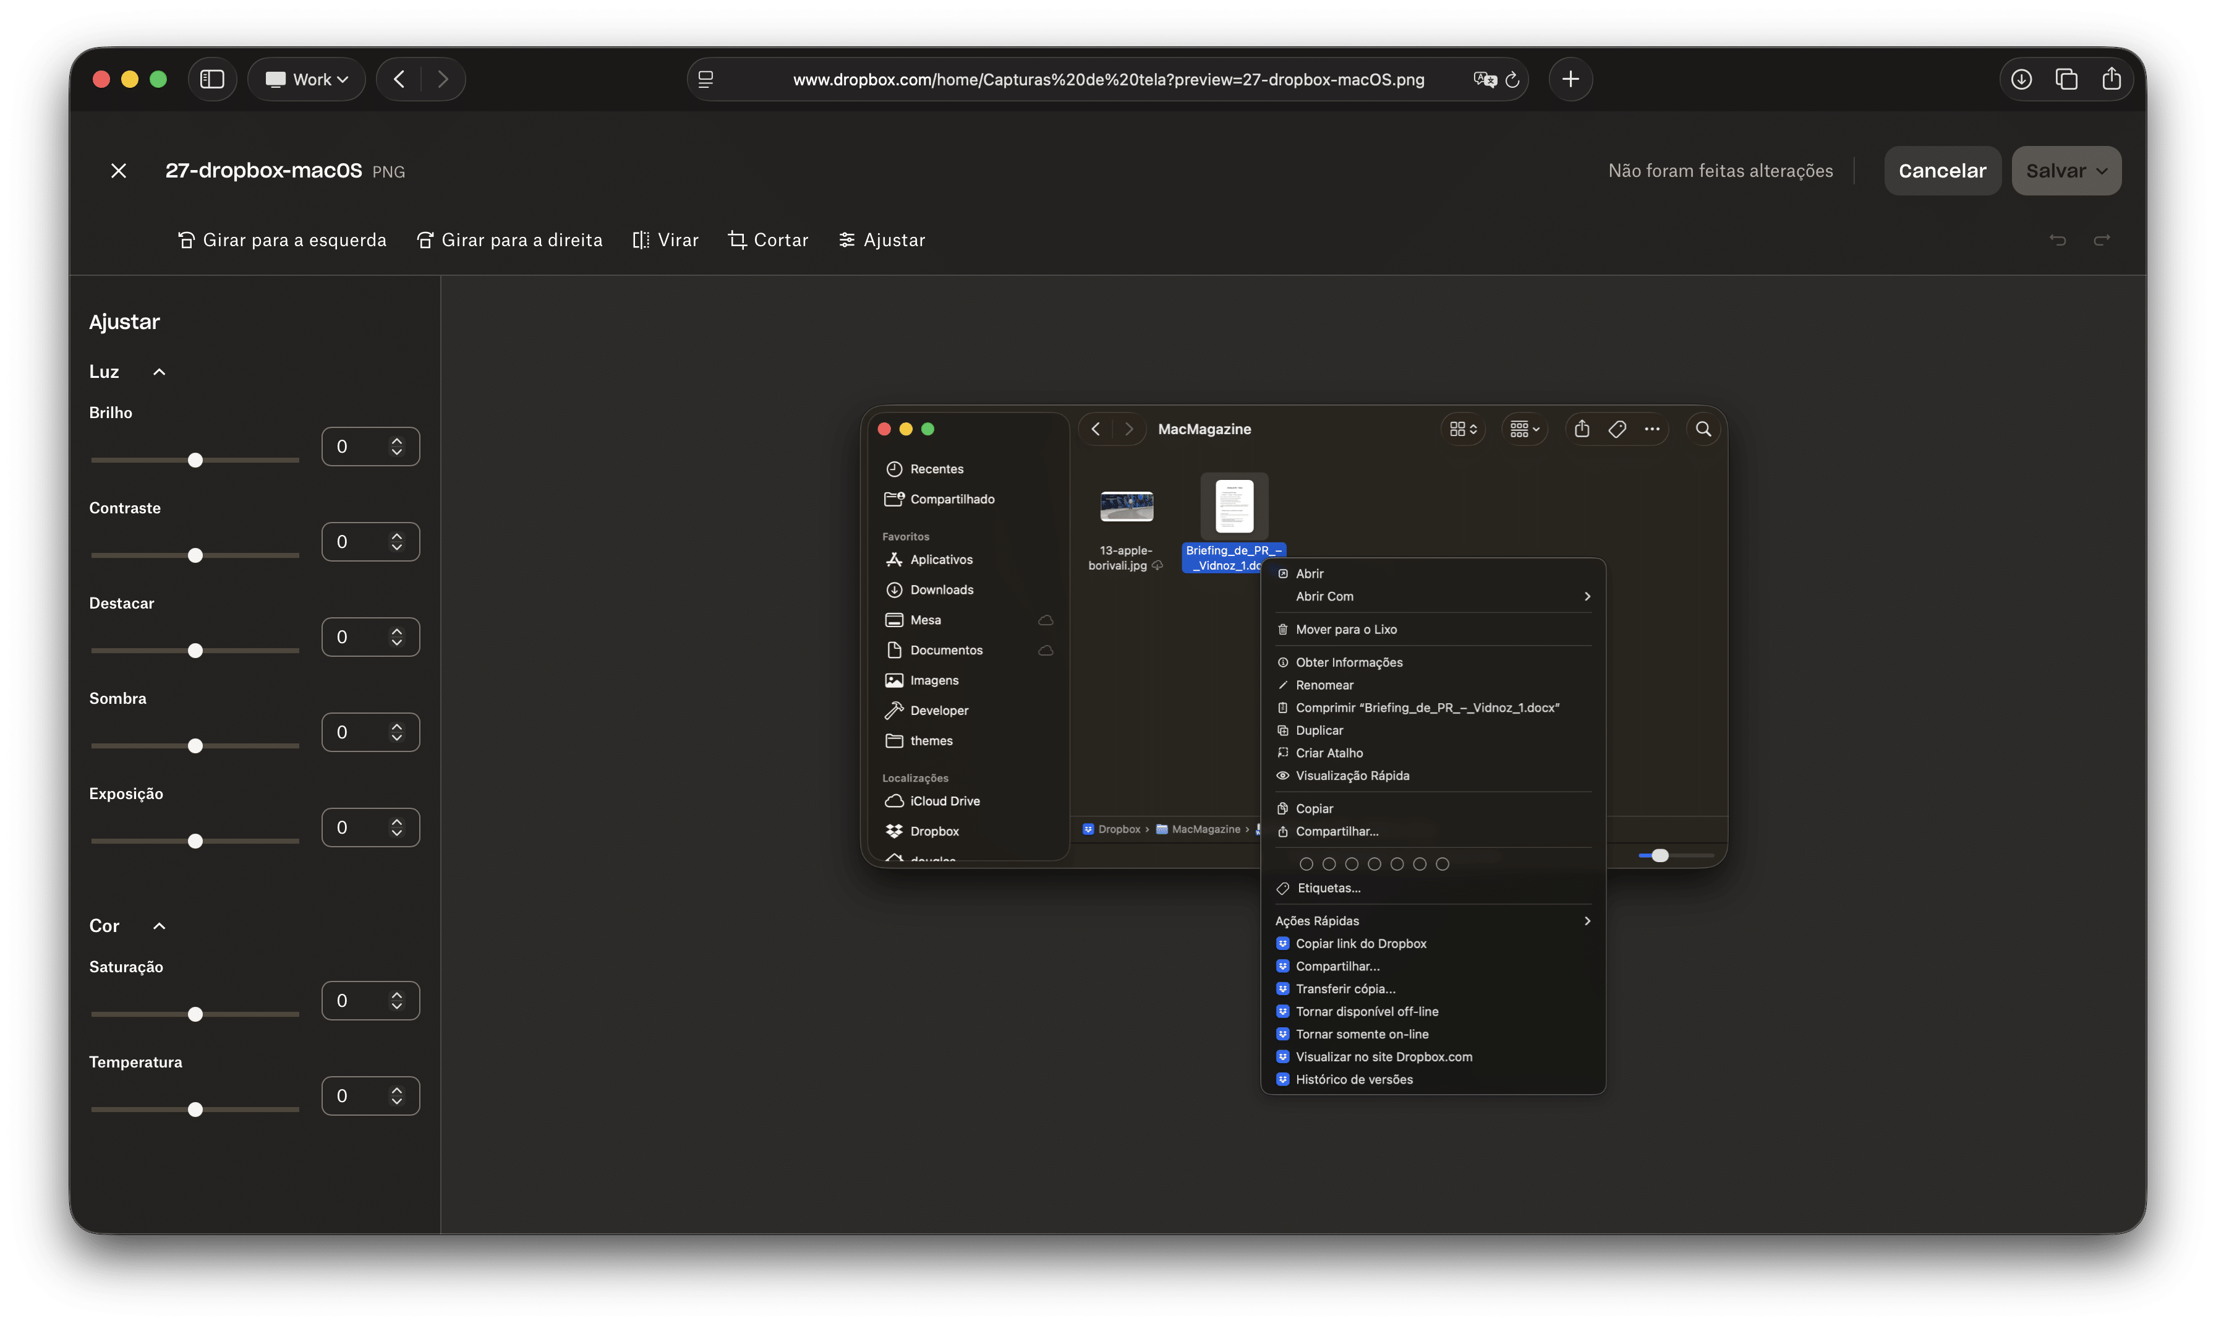Select the Cortar crop tool
2216x1326 pixels.
pyautogui.click(x=768, y=241)
